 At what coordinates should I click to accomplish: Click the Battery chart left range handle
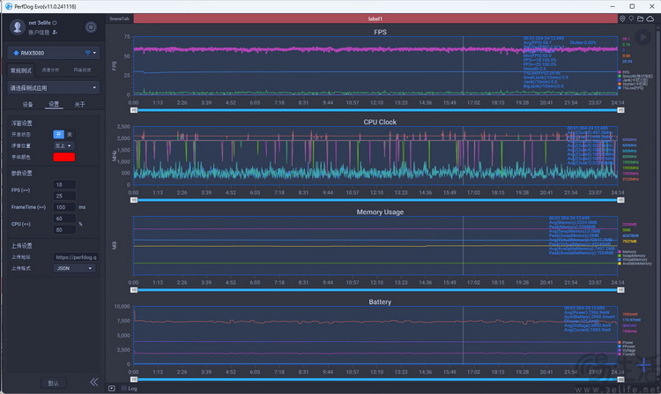(x=134, y=380)
